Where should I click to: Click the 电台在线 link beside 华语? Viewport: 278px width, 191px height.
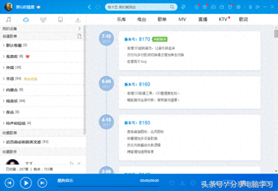point(30,79)
